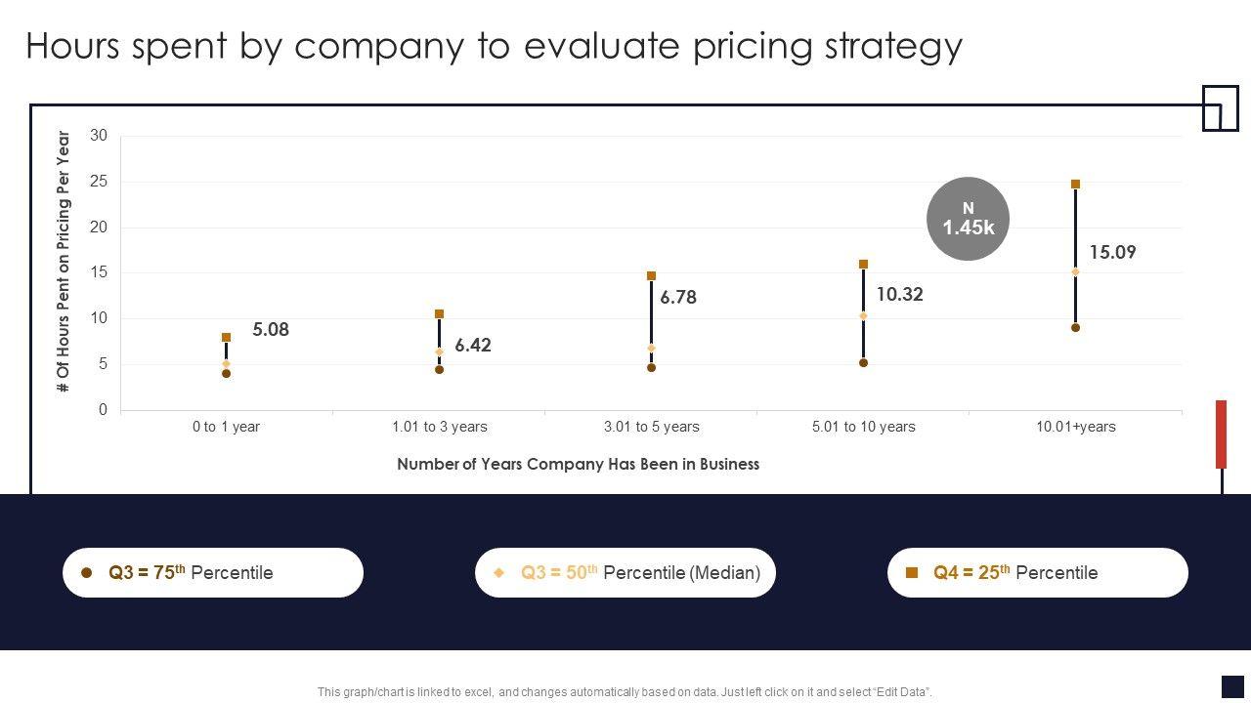Click the brown circle icon in Q3 75th legend
The image size is (1251, 703).
pyautogui.click(x=86, y=573)
